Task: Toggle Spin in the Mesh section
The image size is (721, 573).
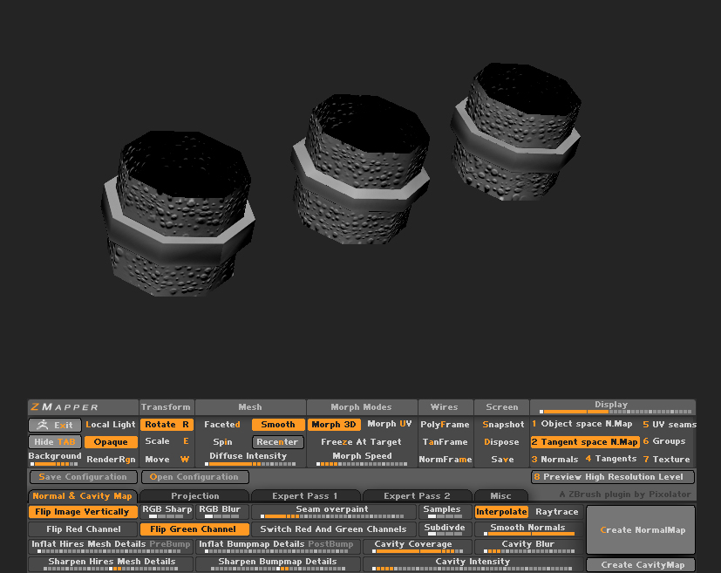Action: tap(221, 442)
